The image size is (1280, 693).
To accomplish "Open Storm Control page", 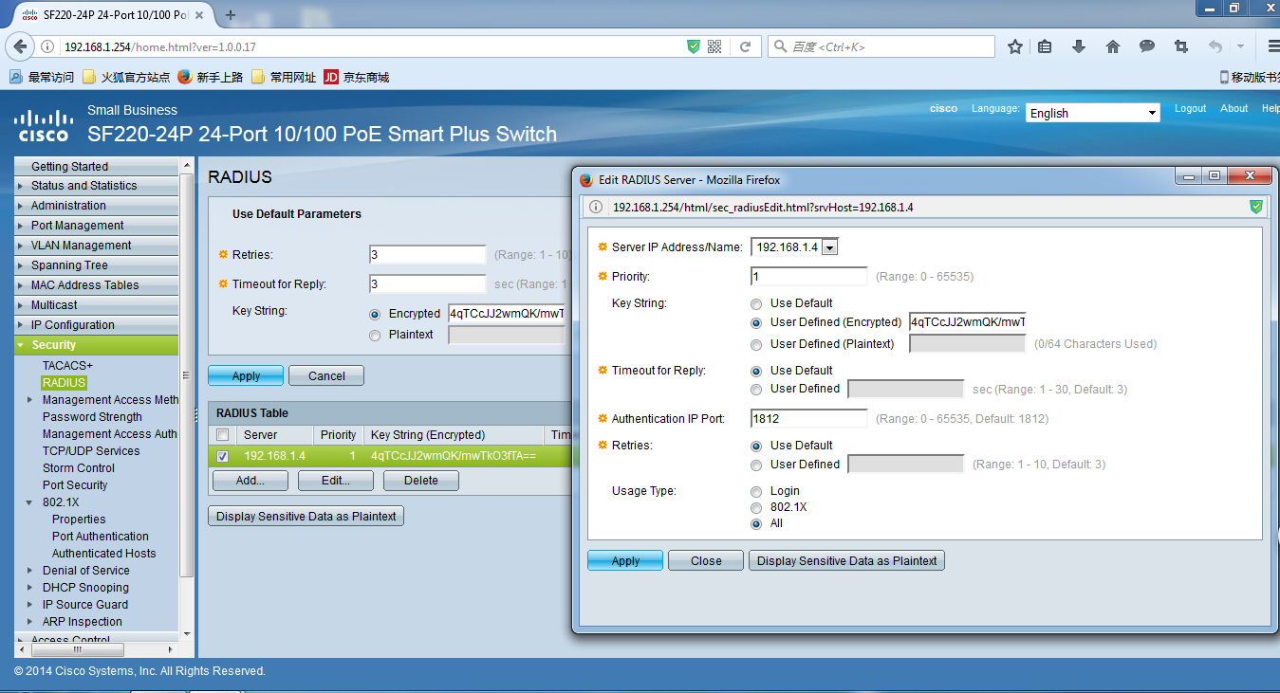I will pyautogui.click(x=79, y=468).
